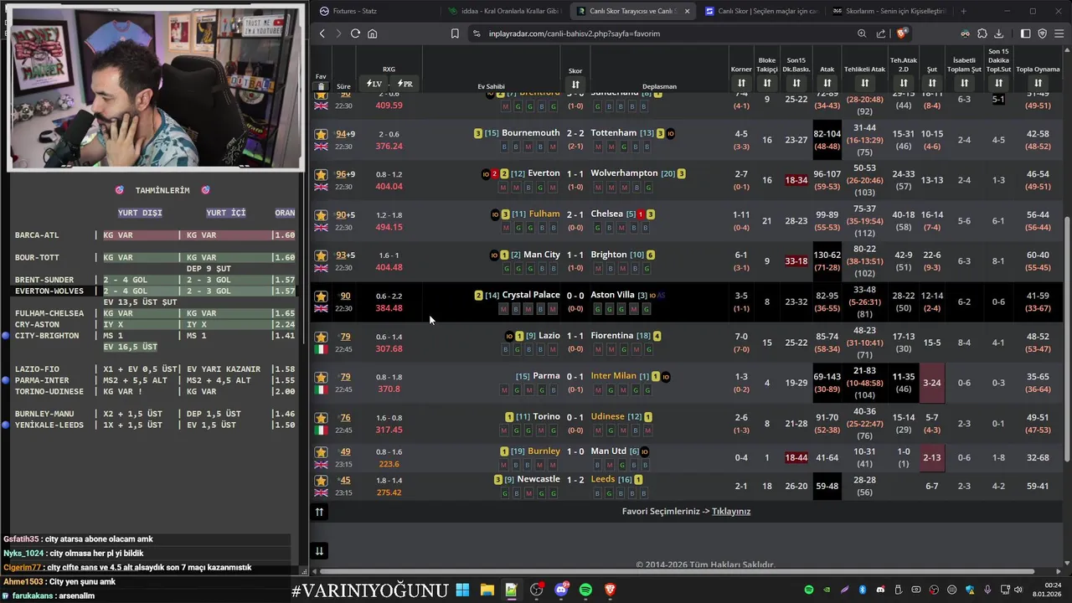Toggle the favorite star for Parma–Inter Milan

coord(321,377)
